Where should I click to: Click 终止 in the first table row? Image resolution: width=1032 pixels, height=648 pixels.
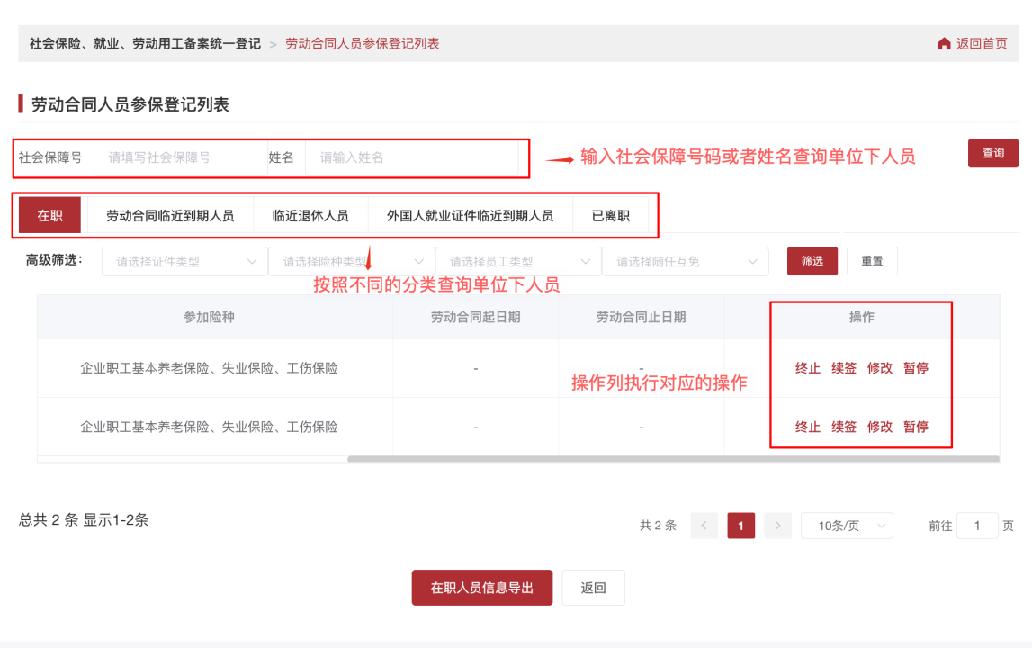(x=807, y=368)
